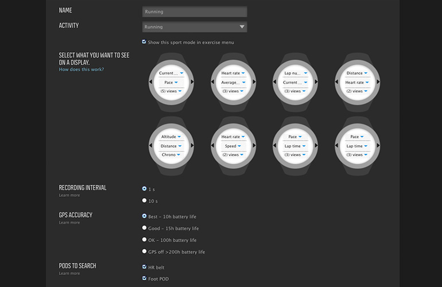Click the left arrow on the Lap nu... watch
This screenshot has height=287, width=442.
click(x=274, y=82)
